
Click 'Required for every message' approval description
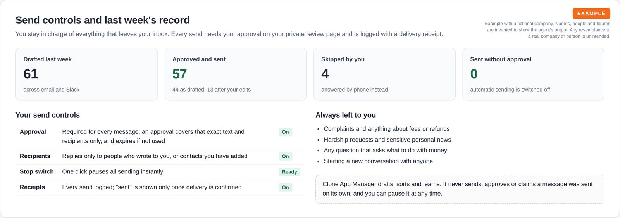point(153,137)
